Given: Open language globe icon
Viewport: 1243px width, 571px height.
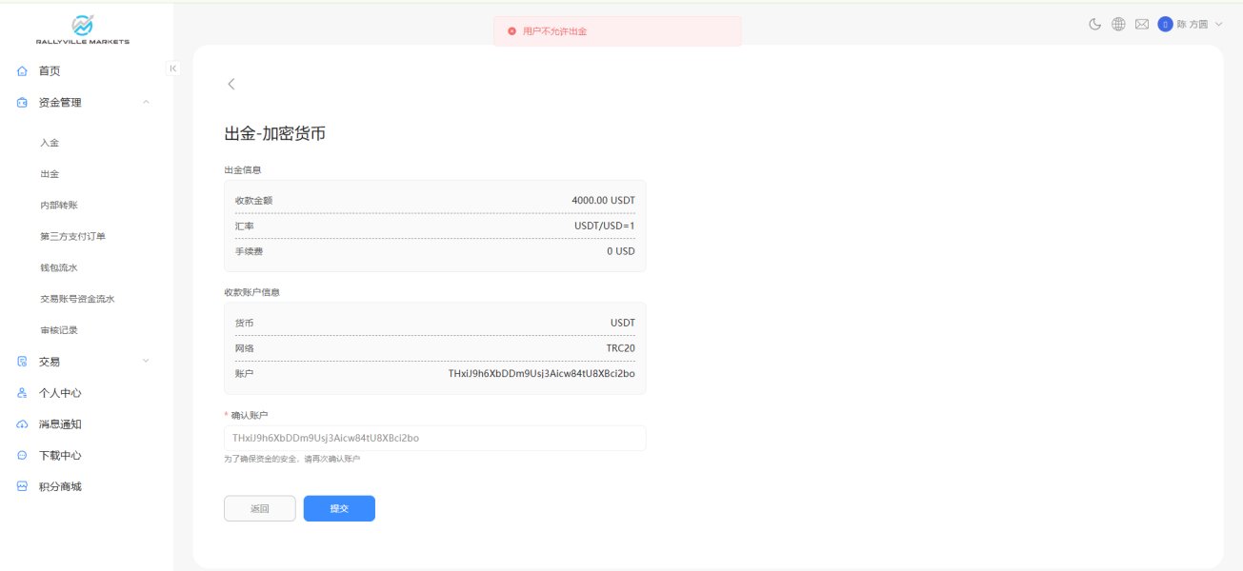Looking at the screenshot, I should pyautogui.click(x=1118, y=25).
